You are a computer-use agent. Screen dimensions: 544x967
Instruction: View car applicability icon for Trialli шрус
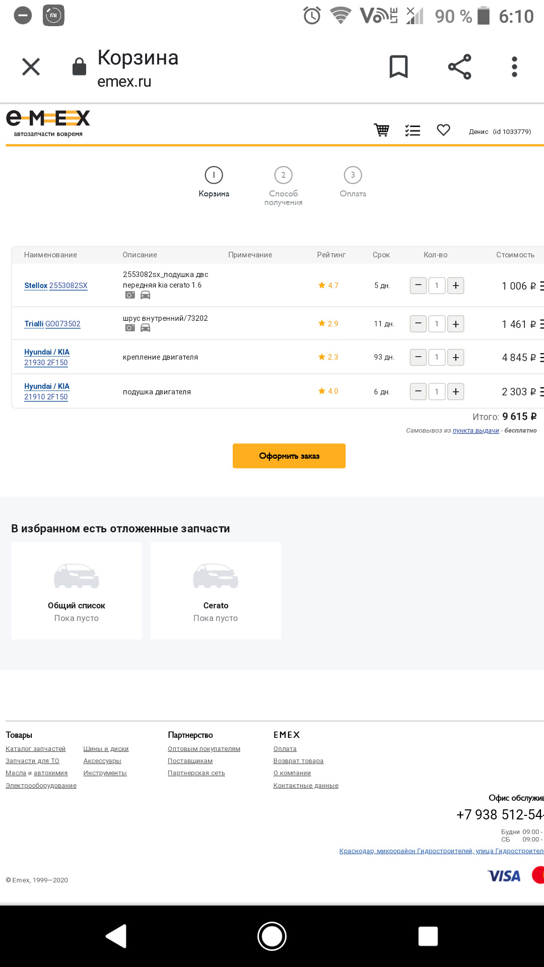[x=145, y=328]
